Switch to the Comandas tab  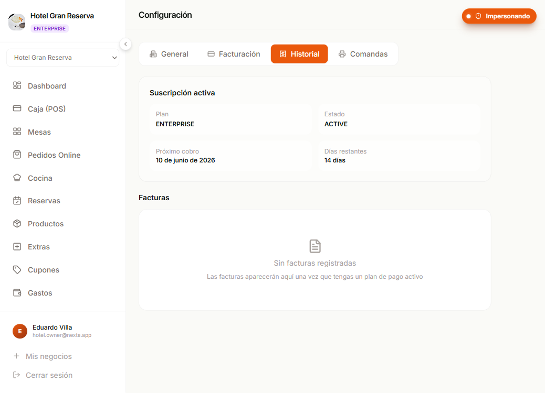pos(363,54)
